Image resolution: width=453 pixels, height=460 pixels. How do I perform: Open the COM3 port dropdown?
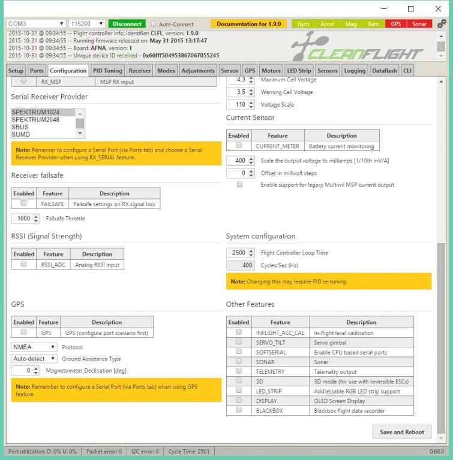(36, 24)
